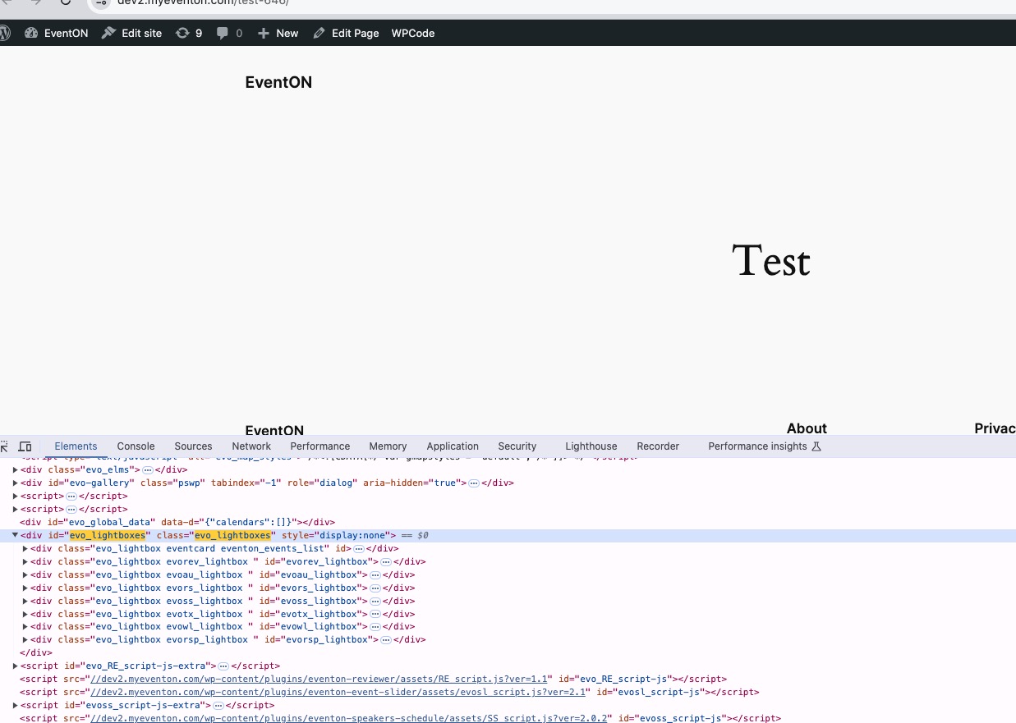Expand the evoss_lightbox div node
Screen dimensions: 1016x723
[x=25, y=601]
